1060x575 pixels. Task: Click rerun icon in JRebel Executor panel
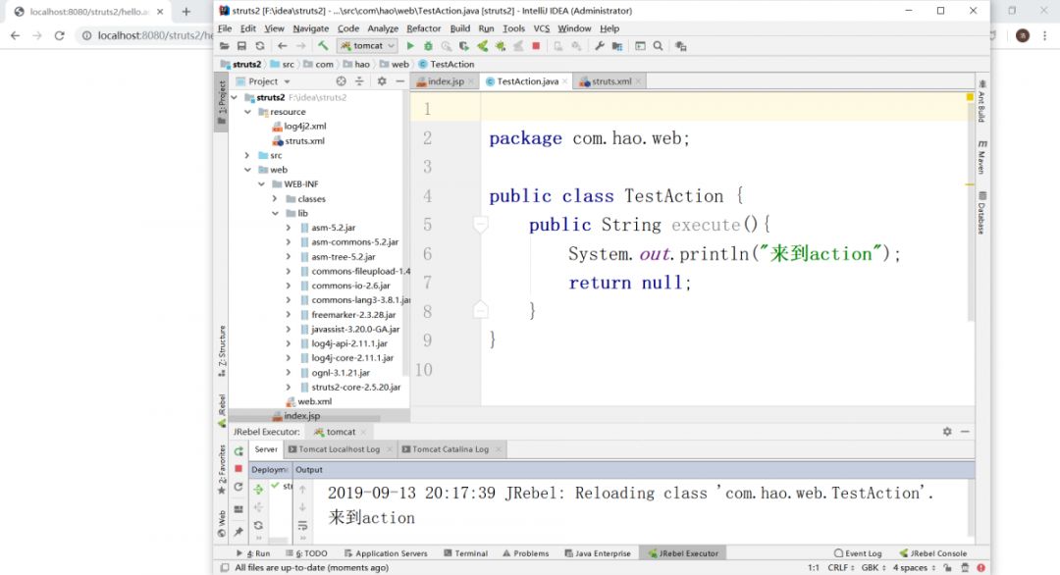(x=238, y=450)
